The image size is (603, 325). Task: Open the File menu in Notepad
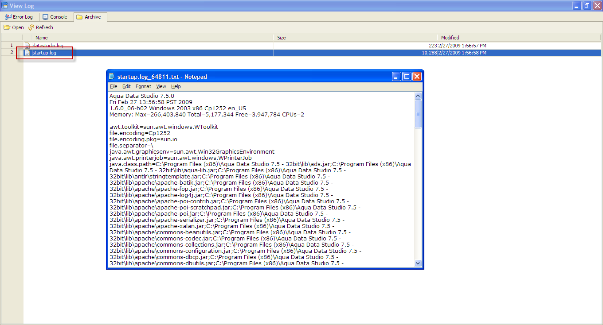coord(114,87)
